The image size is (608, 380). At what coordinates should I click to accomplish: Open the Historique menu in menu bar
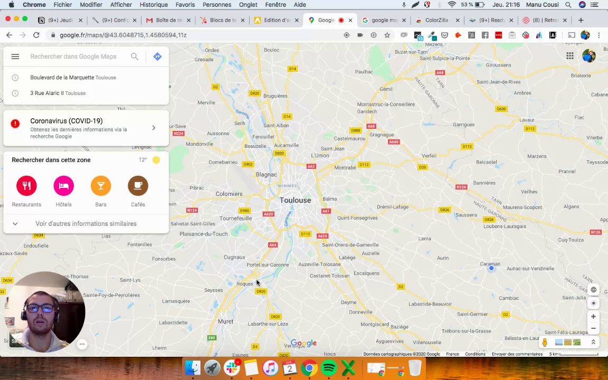pos(154,5)
